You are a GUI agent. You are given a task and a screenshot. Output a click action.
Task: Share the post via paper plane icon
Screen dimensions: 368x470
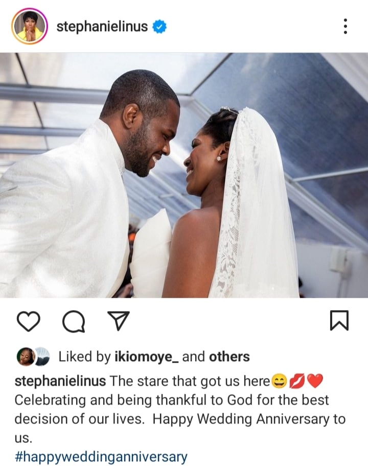[119, 321]
